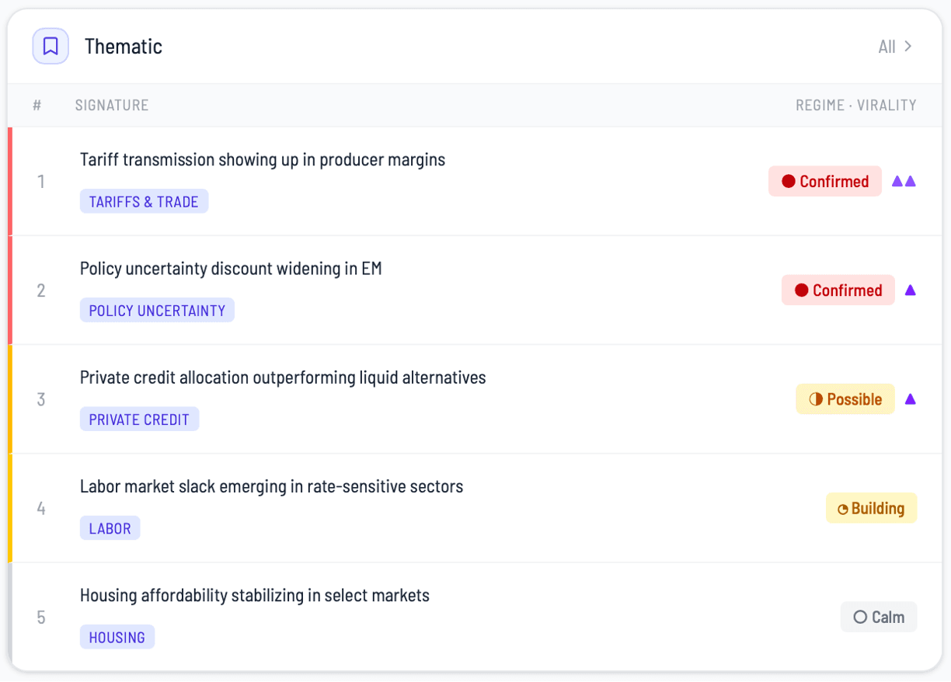This screenshot has width=951, height=682.
Task: Select the PRIVATE CREDIT tag
Action: point(139,419)
